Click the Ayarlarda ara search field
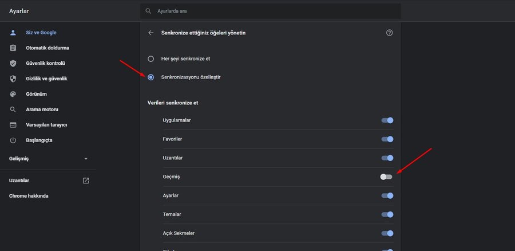This screenshot has width=515, height=251. click(275, 11)
